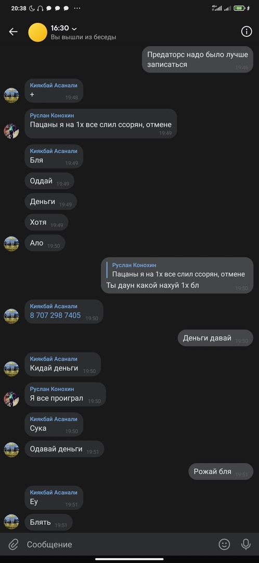
Task: Tap the microphone voice message icon
Action: pyautogui.click(x=246, y=544)
